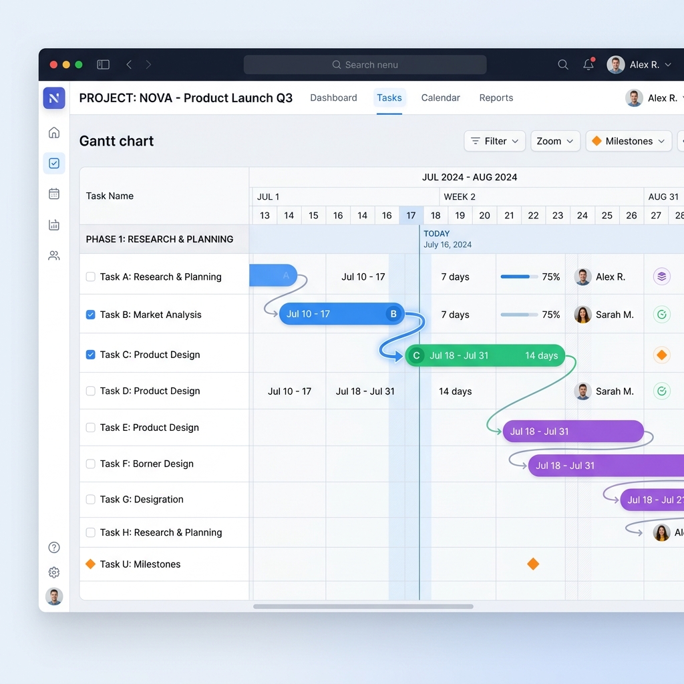The height and width of the screenshot is (684, 684).
Task: Open the team members sidebar icon
Action: 54,256
